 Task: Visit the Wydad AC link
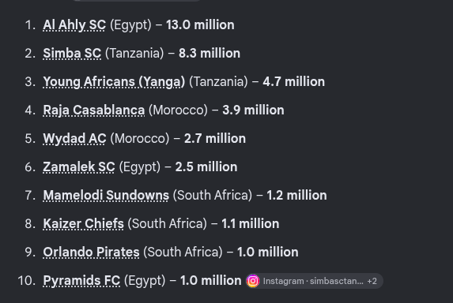click(x=74, y=139)
